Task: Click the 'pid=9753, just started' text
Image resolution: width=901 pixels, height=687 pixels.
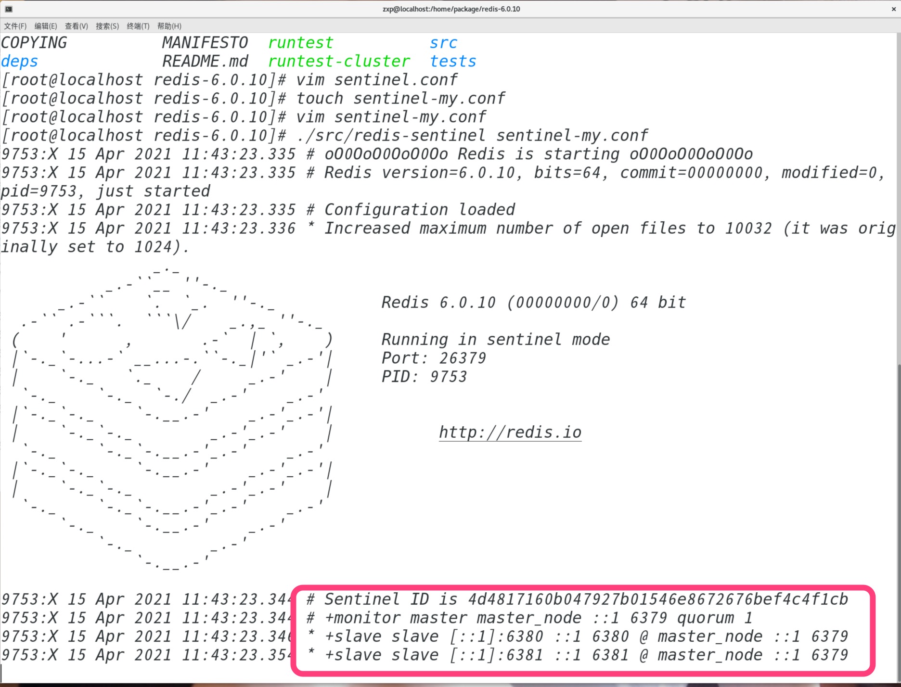Action: (x=105, y=191)
